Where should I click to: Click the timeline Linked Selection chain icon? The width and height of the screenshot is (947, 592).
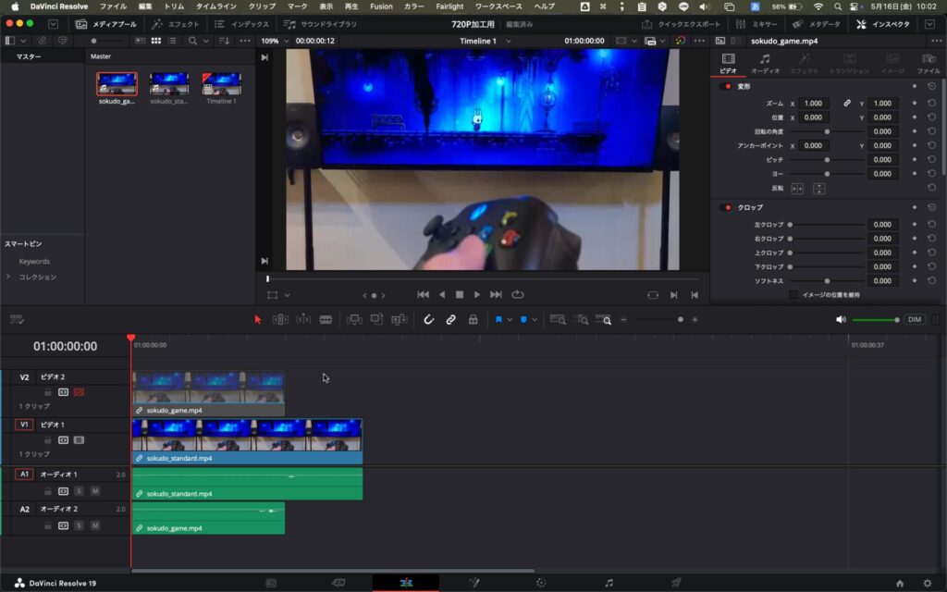[x=450, y=319]
